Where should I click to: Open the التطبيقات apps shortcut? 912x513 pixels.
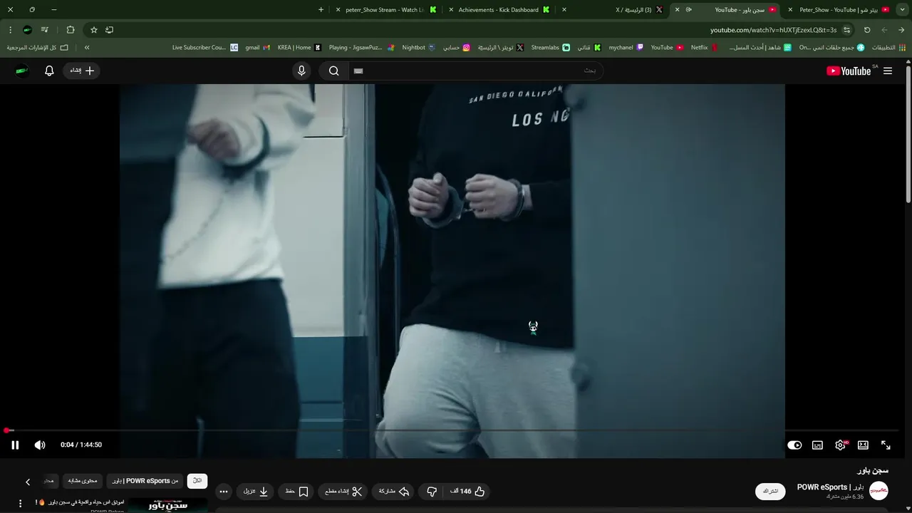click(888, 48)
